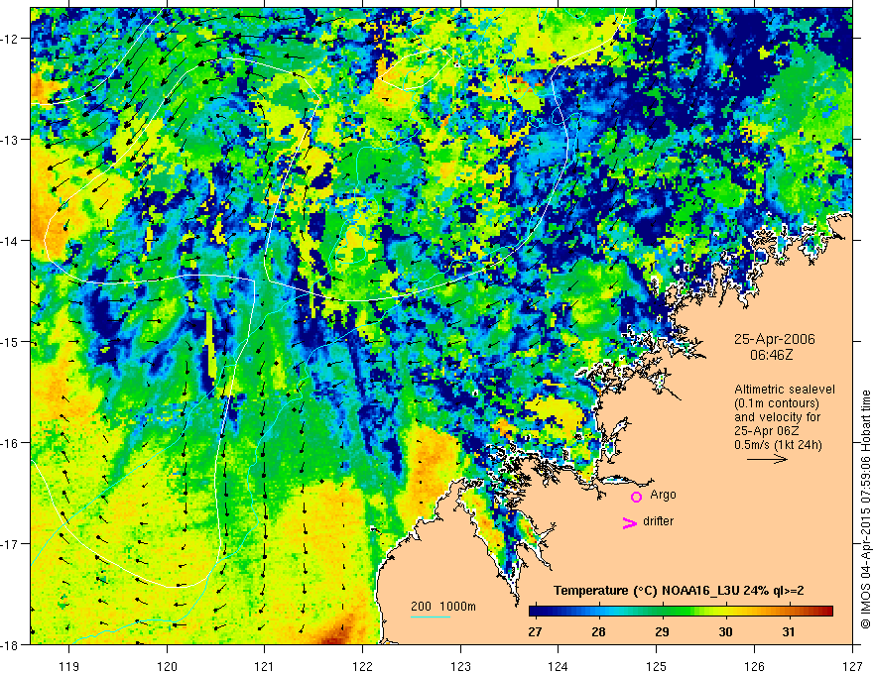Click the '127' longitude axis label
The height and width of the screenshot is (674, 873).
click(852, 666)
